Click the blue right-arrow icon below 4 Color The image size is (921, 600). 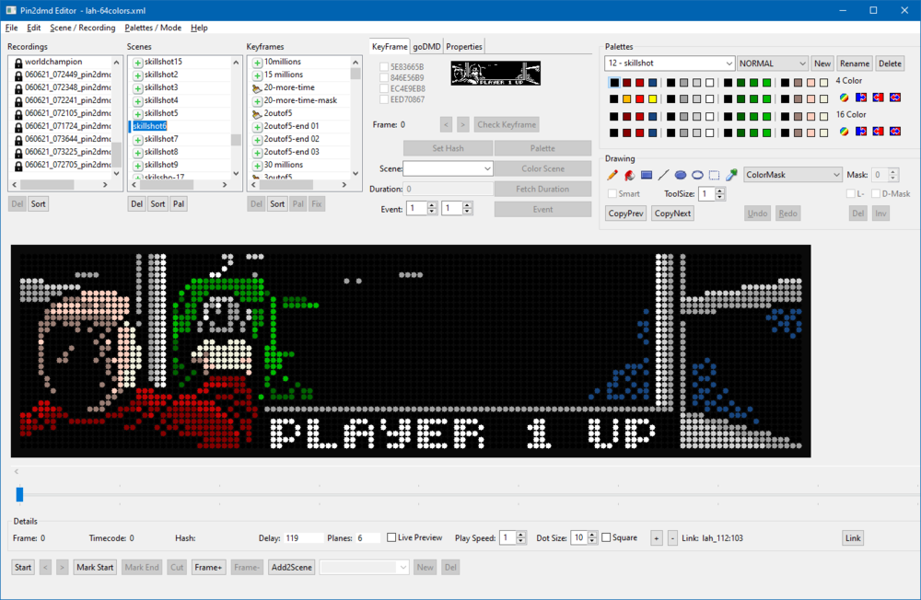[x=861, y=98]
